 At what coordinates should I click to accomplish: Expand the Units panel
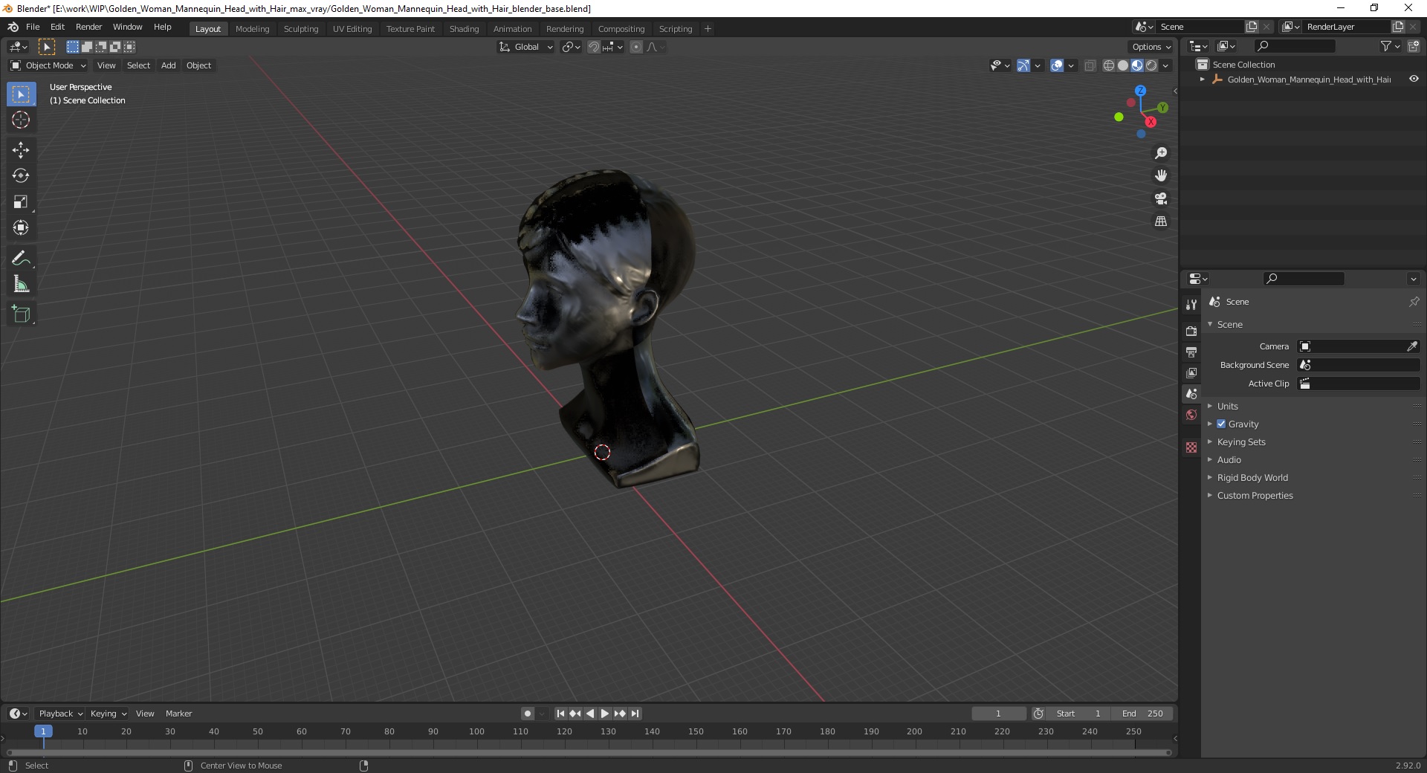click(1227, 406)
